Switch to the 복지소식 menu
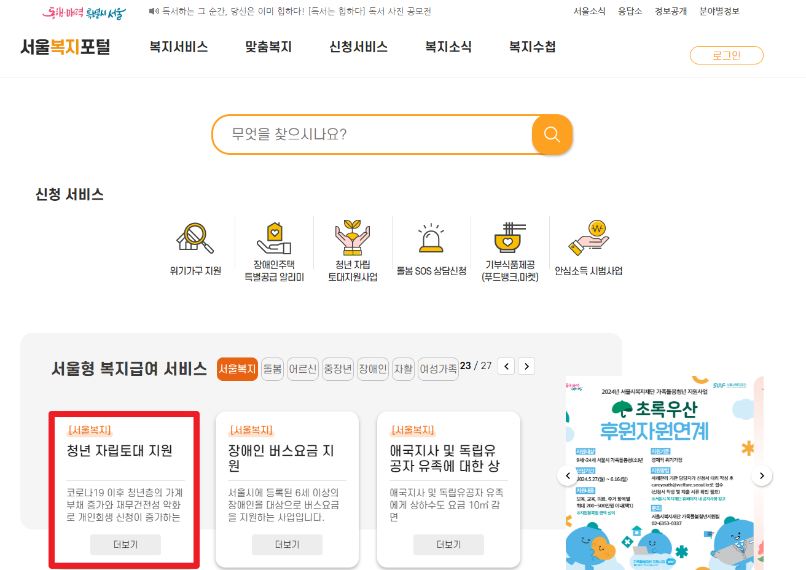The image size is (806, 570). [448, 47]
